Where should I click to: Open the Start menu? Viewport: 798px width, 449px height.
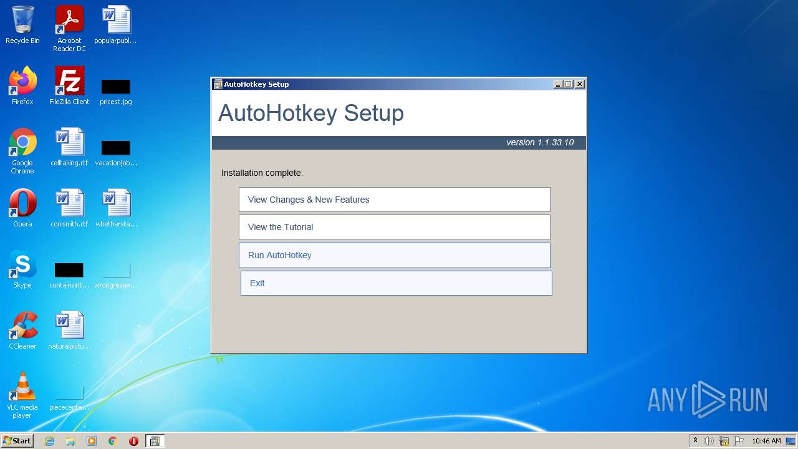click(x=17, y=441)
